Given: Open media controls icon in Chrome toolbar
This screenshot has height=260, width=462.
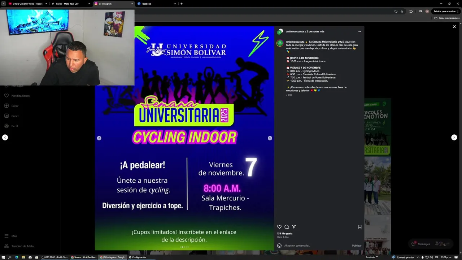Looking at the screenshot, I should 420,11.
